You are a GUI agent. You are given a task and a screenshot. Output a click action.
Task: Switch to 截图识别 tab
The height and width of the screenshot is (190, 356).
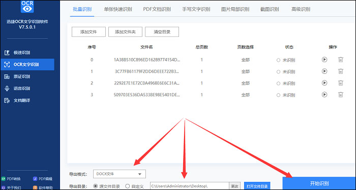270,9
